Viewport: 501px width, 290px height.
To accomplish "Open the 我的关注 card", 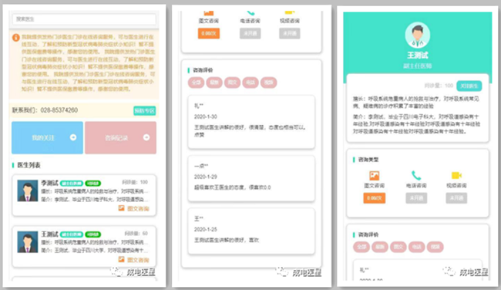I will coord(47,137).
